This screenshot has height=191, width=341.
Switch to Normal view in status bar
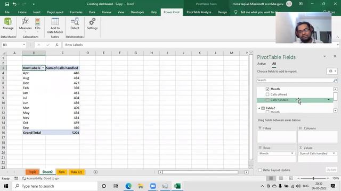pos(271,178)
